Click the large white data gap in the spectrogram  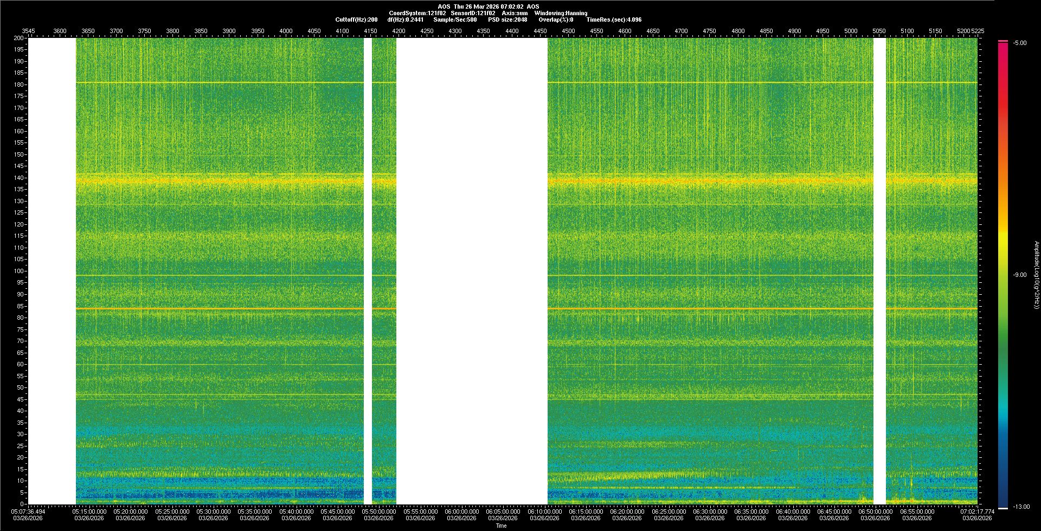472,271
